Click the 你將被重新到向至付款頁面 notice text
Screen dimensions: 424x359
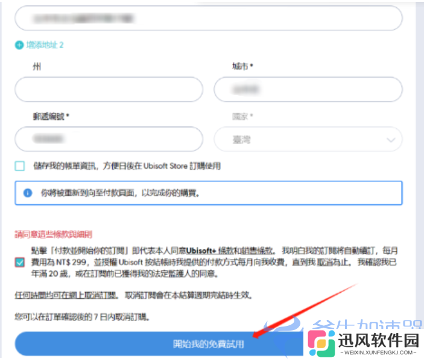pyautogui.click(x=120, y=193)
